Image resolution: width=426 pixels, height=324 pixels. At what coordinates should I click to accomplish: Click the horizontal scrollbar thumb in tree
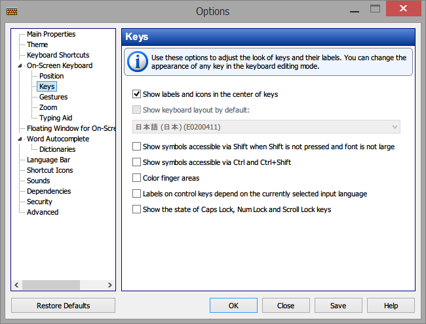(x=51, y=285)
